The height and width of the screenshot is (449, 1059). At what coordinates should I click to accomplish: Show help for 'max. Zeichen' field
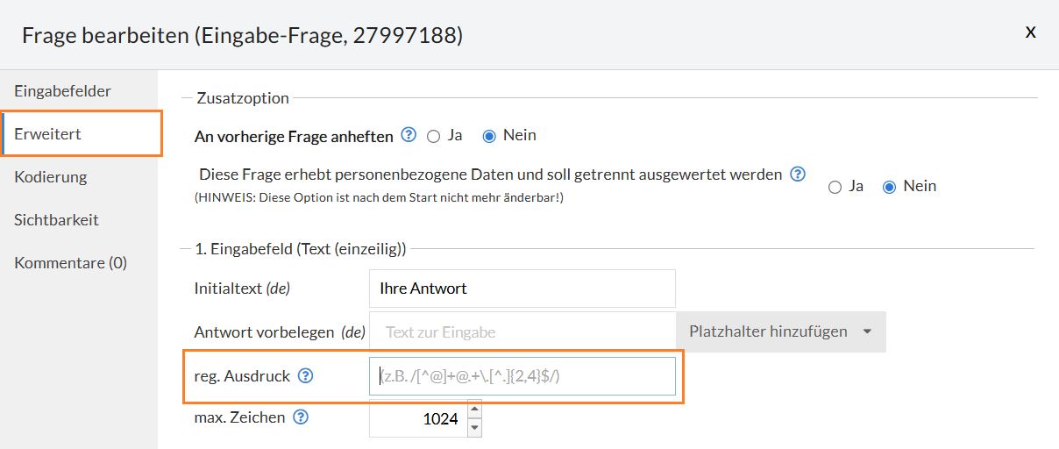301,417
